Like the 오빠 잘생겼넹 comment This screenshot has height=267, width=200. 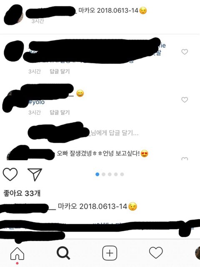tap(185, 159)
